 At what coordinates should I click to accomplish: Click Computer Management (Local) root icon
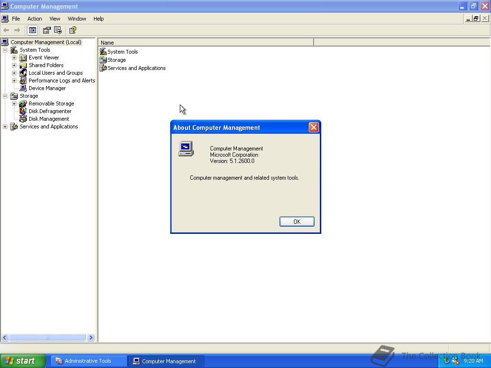(5, 42)
